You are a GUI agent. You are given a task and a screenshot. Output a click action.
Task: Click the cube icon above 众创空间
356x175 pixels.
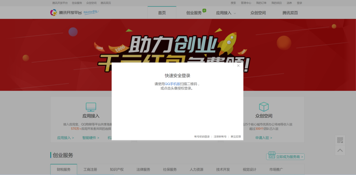coord(264,107)
